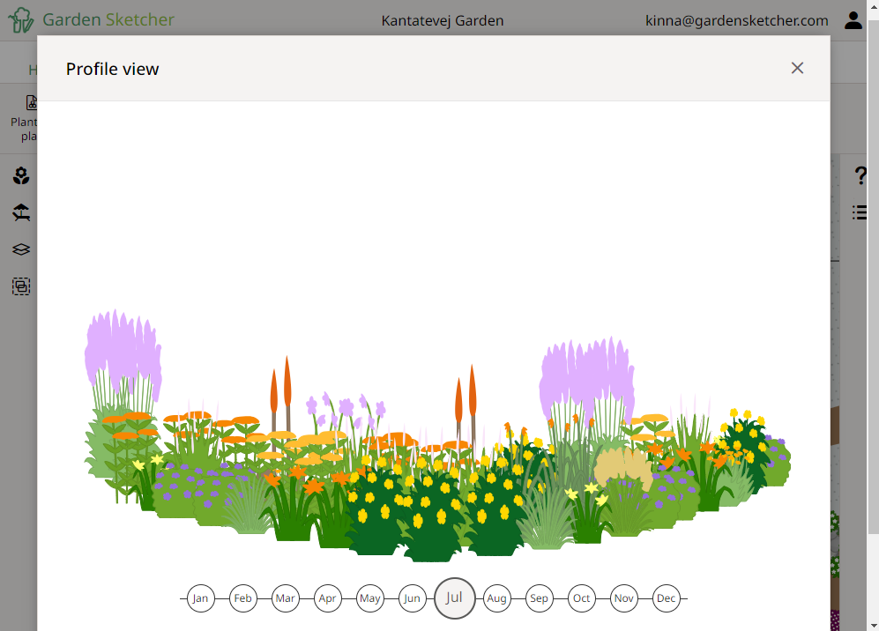Click the currently selected Jul timeline marker
Image resolution: width=879 pixels, height=631 pixels.
tap(455, 598)
